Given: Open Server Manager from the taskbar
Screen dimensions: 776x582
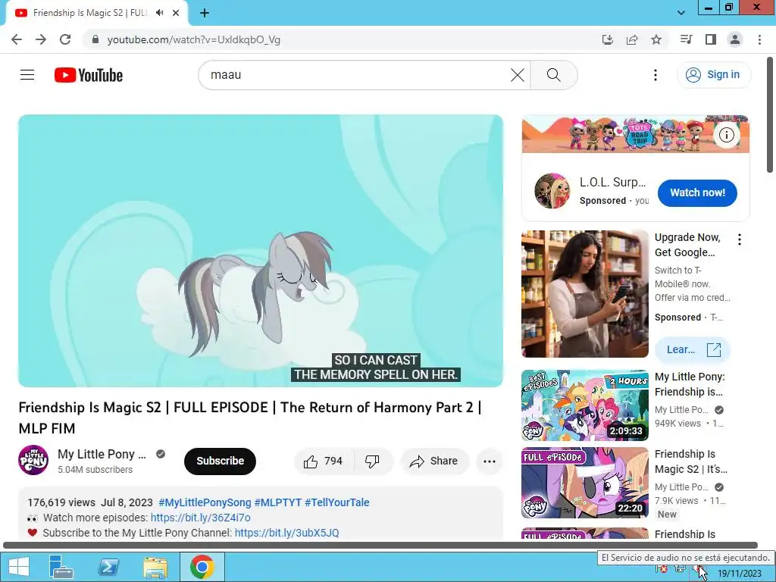Looking at the screenshot, I should 61,567.
